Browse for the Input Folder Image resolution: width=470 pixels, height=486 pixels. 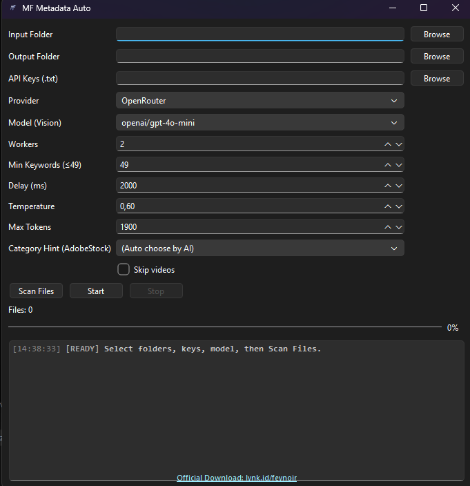[437, 34]
